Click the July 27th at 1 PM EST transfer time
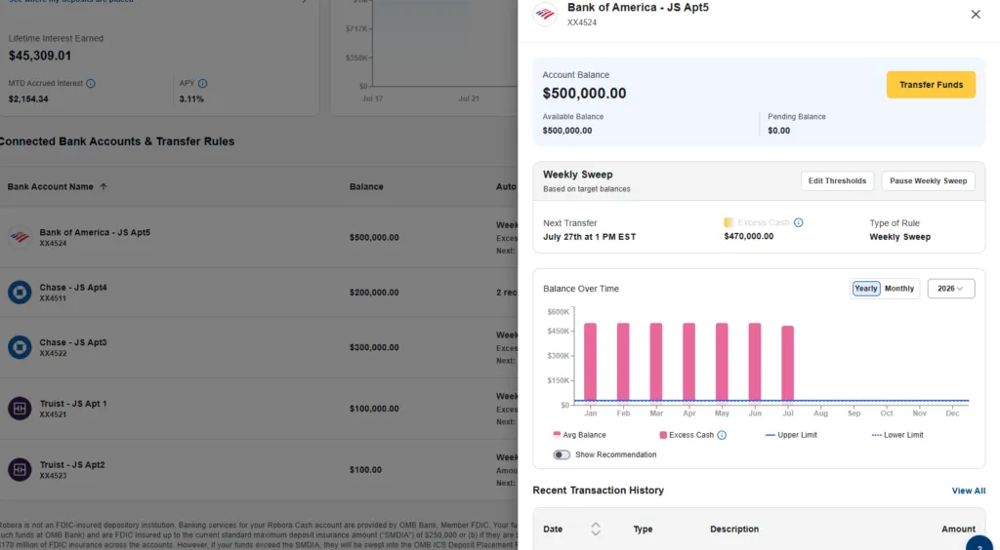The height and width of the screenshot is (550, 1000). click(x=589, y=237)
